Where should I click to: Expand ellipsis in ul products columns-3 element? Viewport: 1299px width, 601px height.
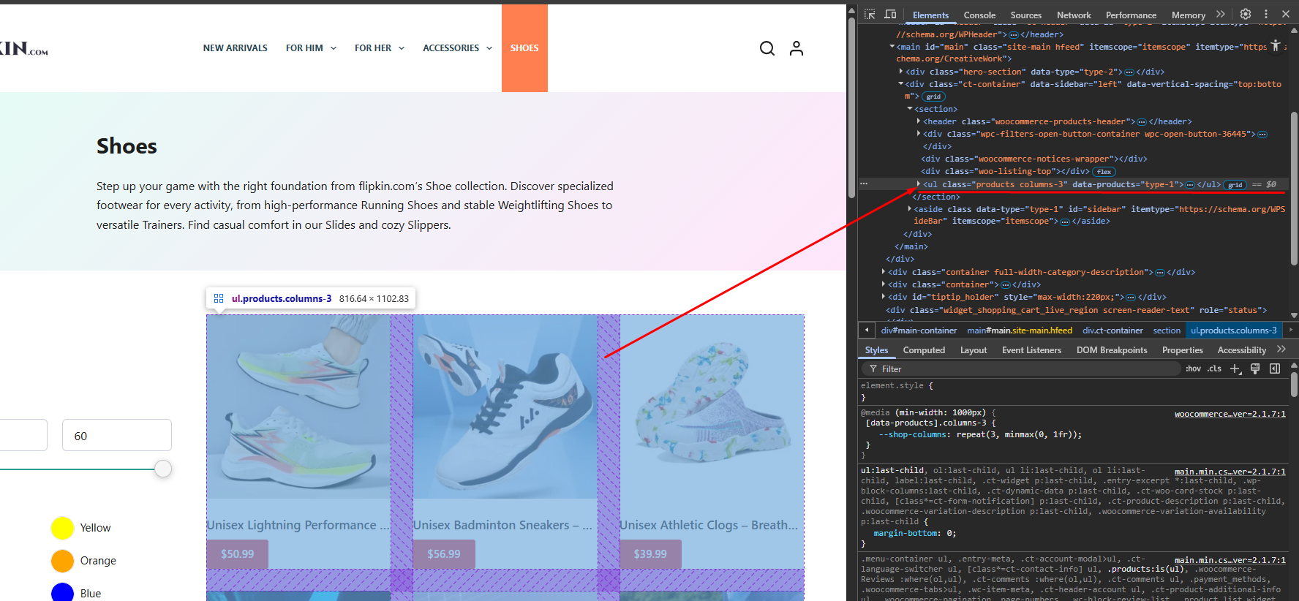(x=1190, y=185)
